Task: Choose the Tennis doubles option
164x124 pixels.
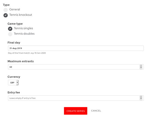Action: (x=10, y=34)
